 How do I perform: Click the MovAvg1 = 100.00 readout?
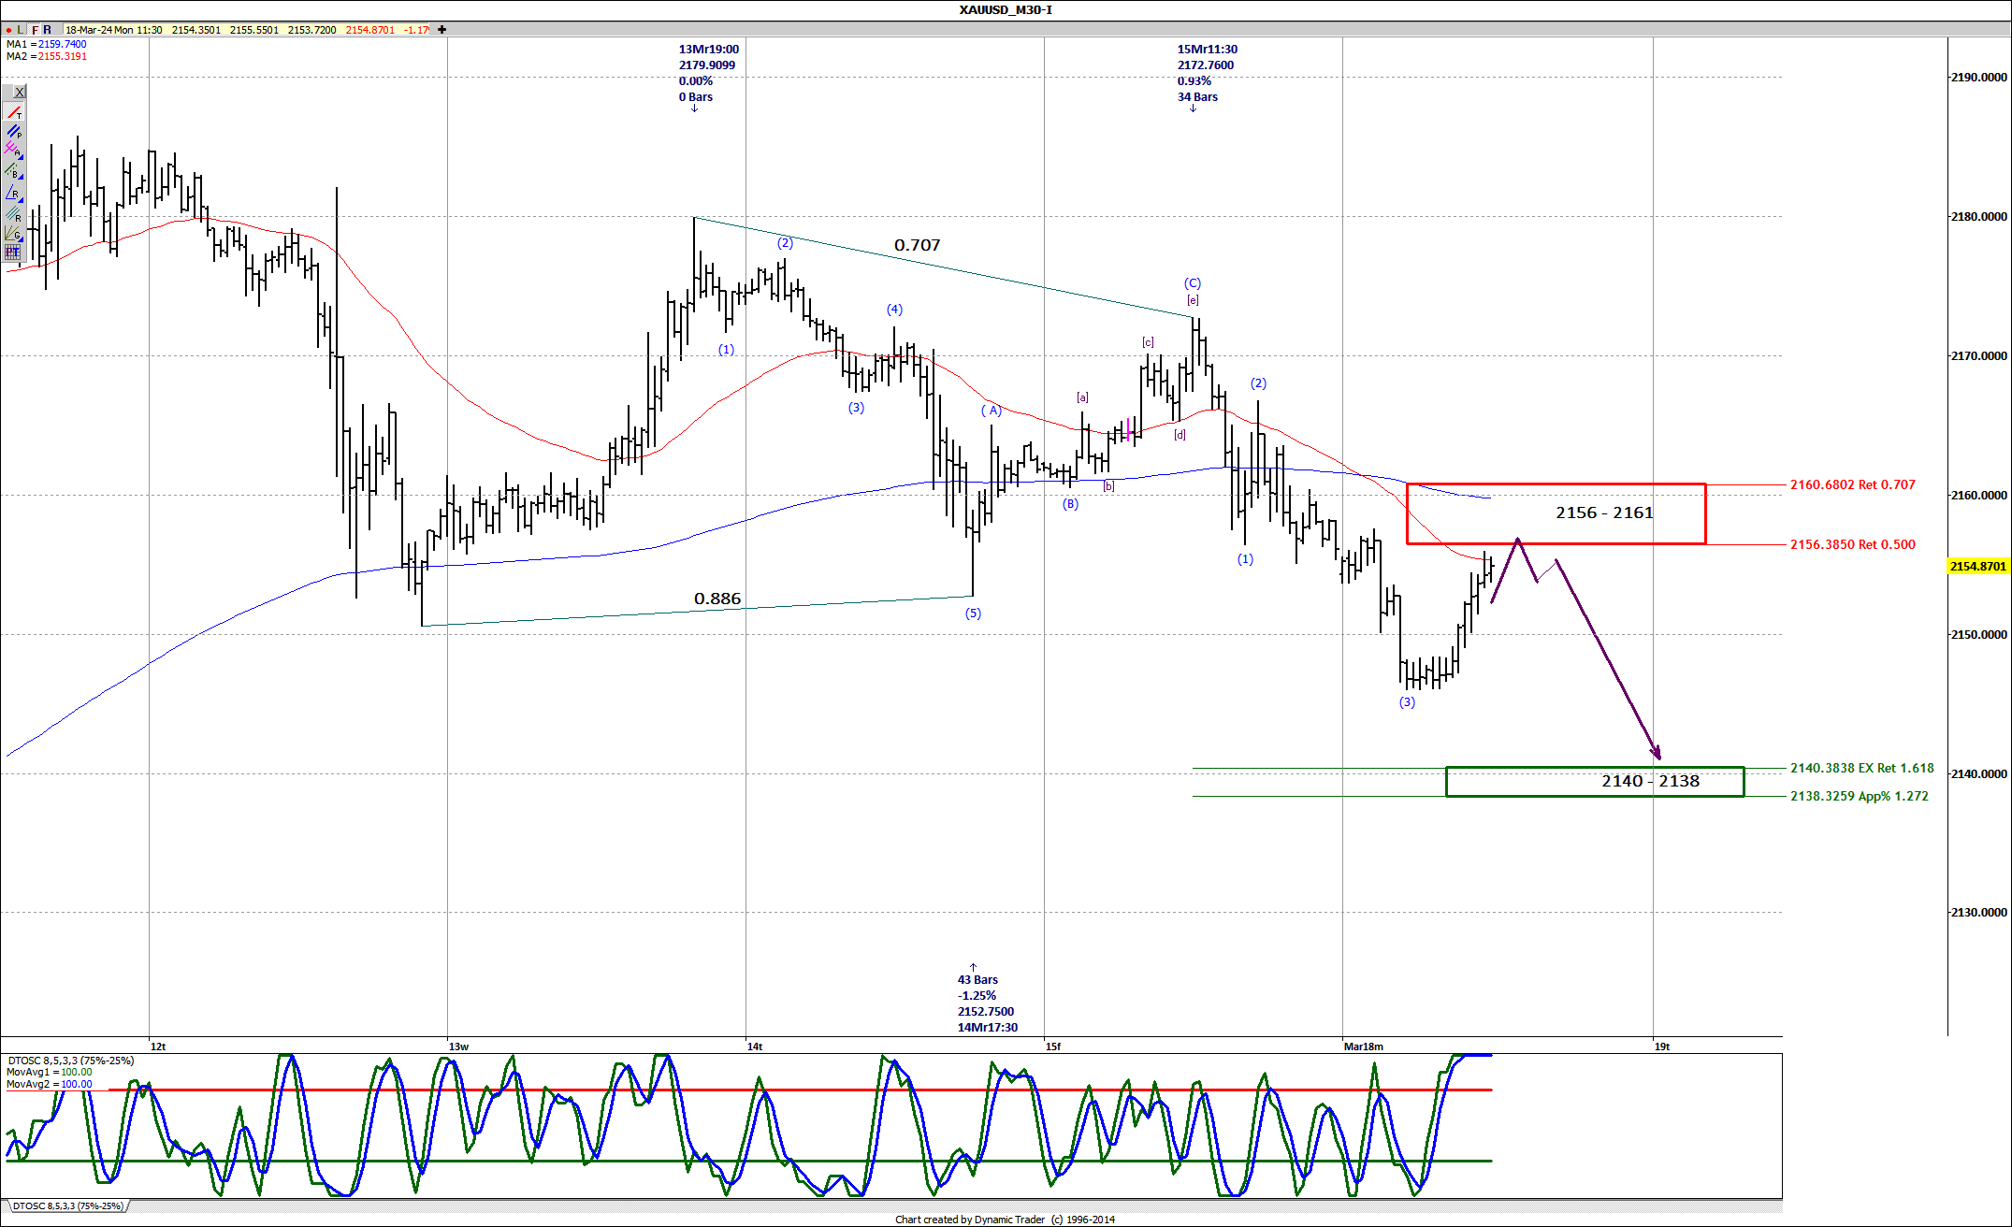click(50, 1073)
